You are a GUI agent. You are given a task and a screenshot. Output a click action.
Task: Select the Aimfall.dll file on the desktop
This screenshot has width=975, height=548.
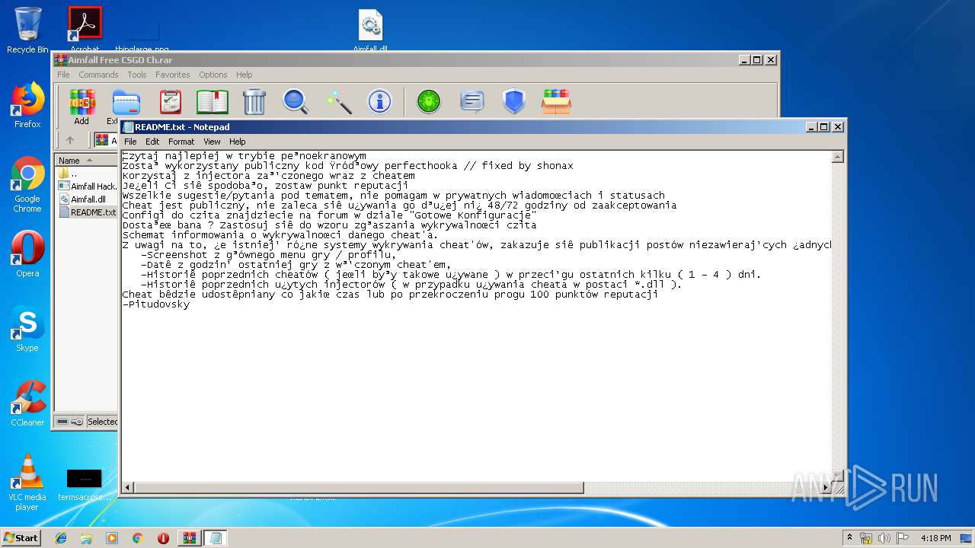click(370, 30)
